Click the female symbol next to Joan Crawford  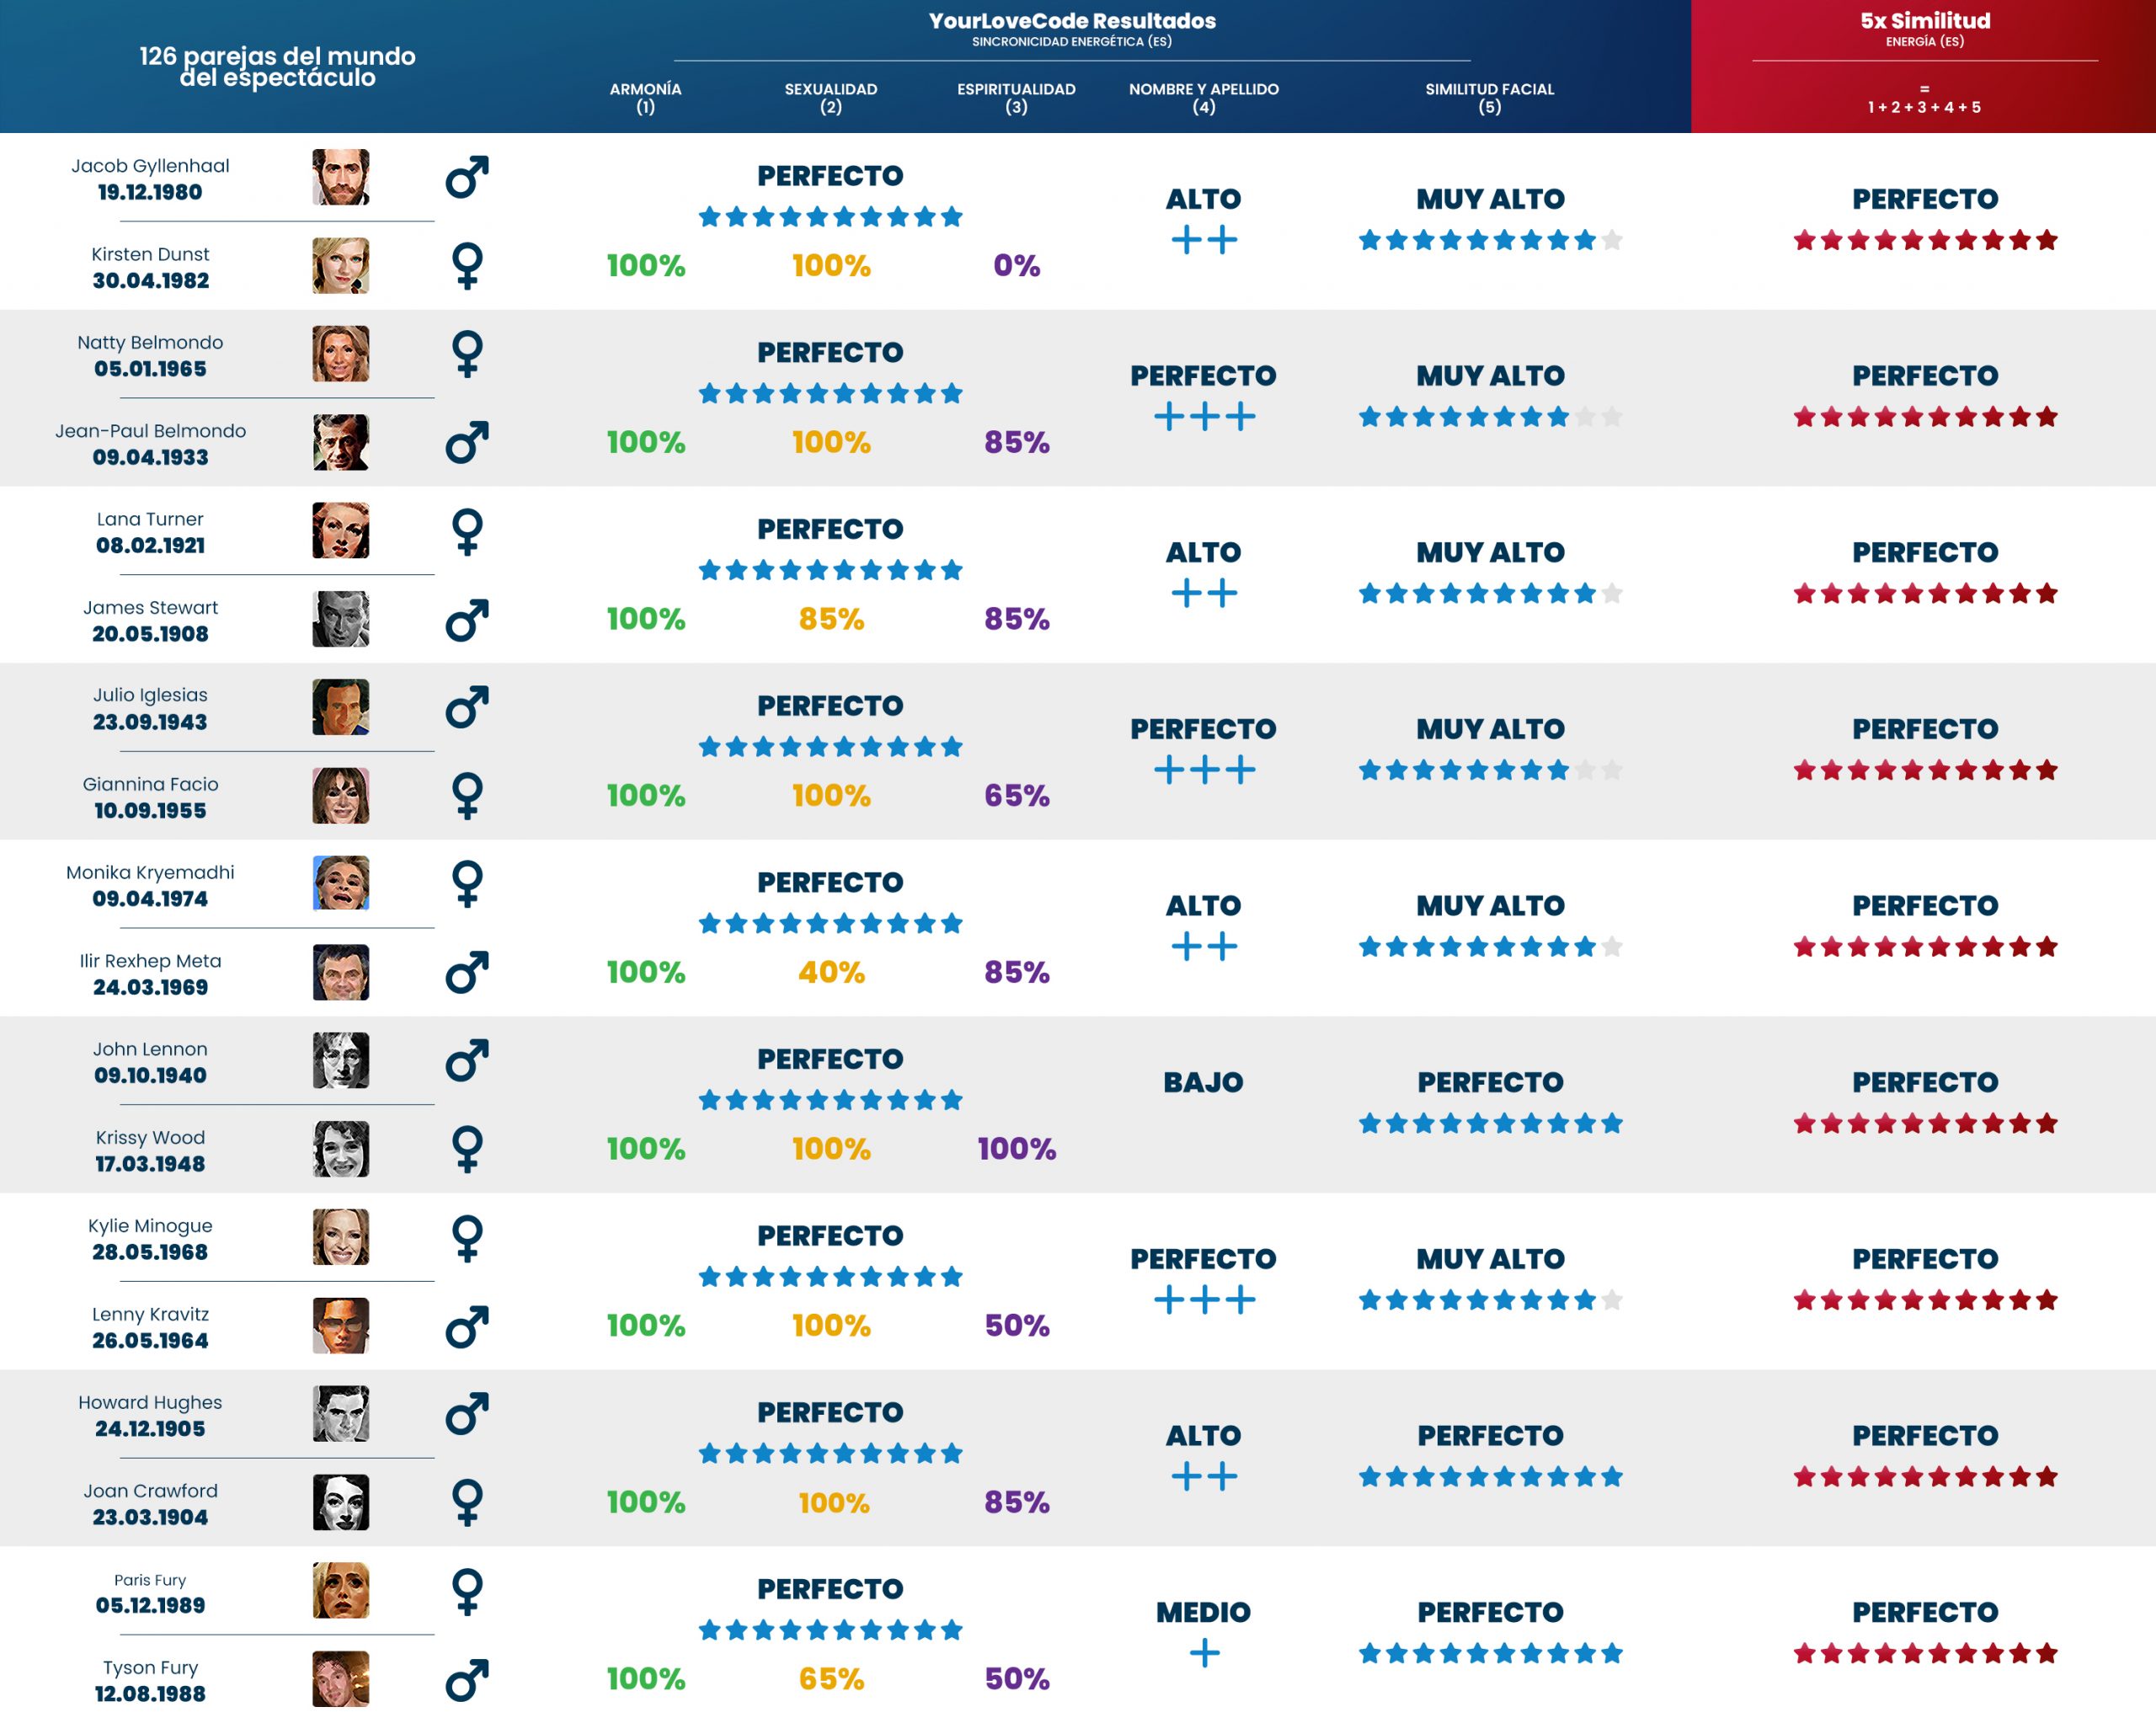pos(467,1503)
